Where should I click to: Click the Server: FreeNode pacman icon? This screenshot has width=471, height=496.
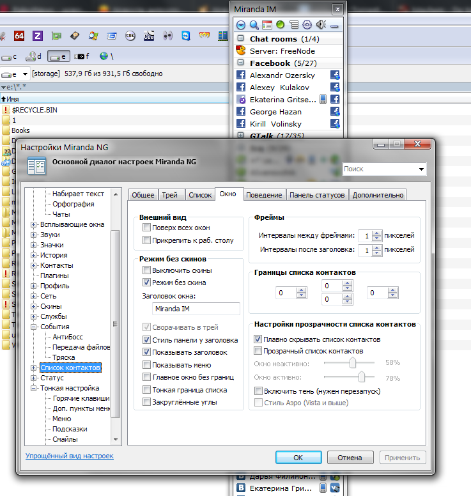click(241, 50)
